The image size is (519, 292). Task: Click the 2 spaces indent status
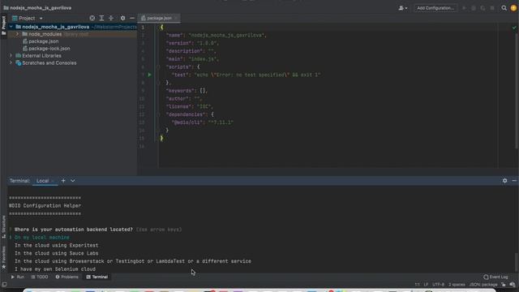point(457,285)
